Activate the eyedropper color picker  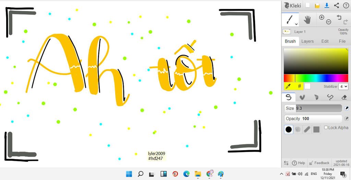pyautogui.click(x=289, y=86)
